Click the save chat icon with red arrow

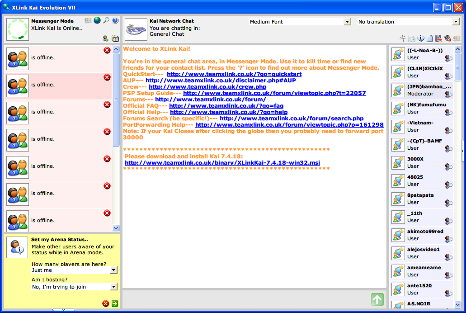(439, 38)
